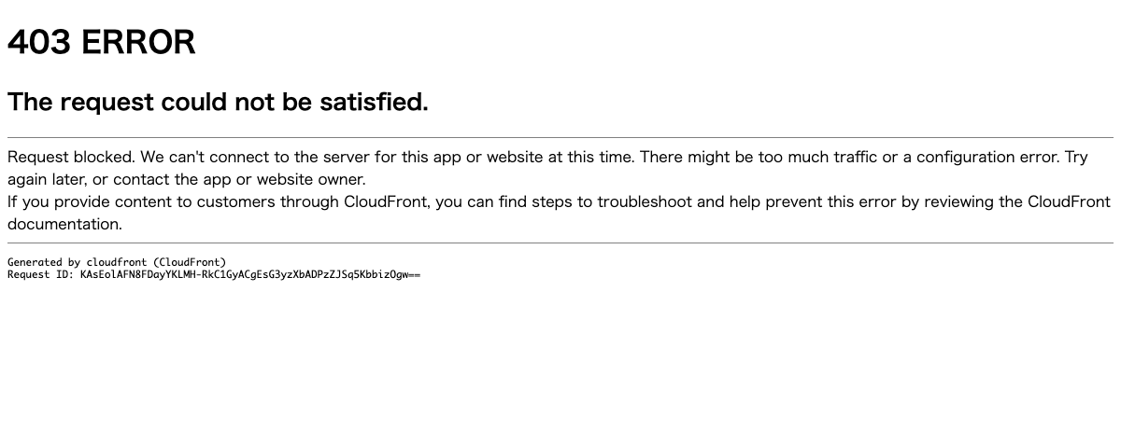Click the "Request blocked." sentence
Viewport: 1121px width, 430px height.
tap(71, 157)
